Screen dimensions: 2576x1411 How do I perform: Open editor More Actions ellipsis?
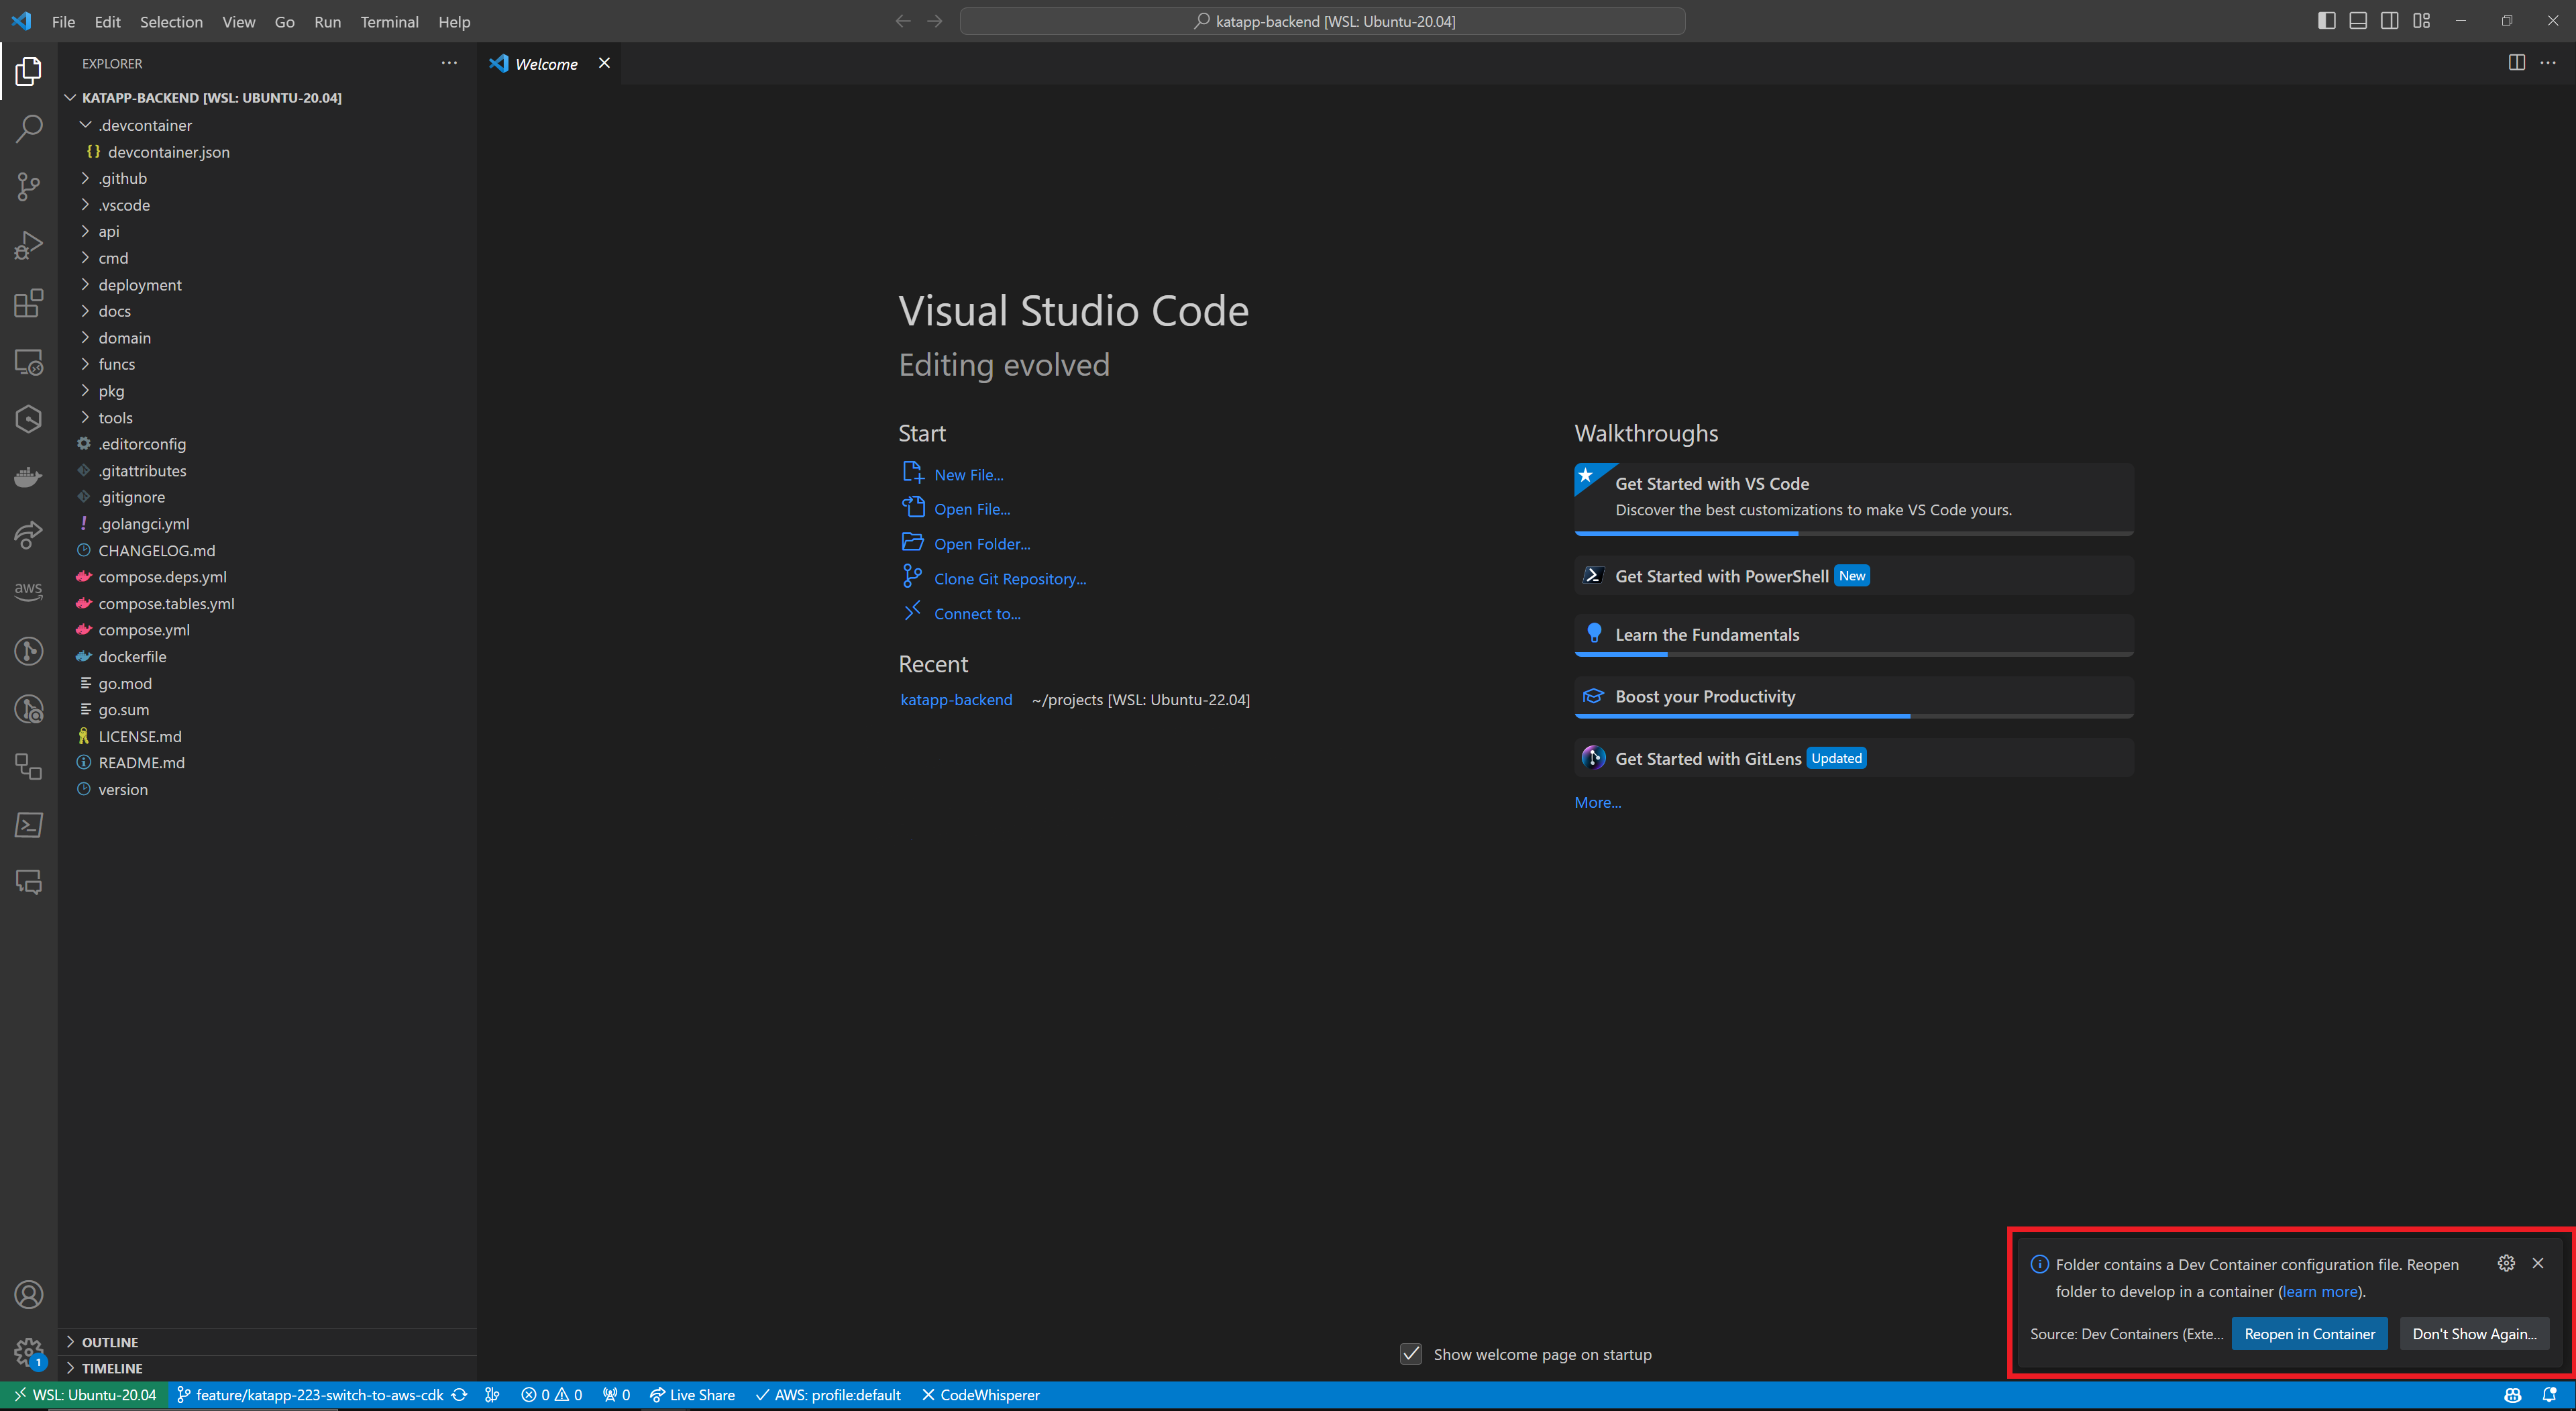point(2548,63)
